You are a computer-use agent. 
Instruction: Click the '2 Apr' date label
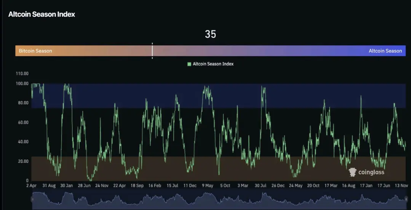pyautogui.click(x=32, y=186)
